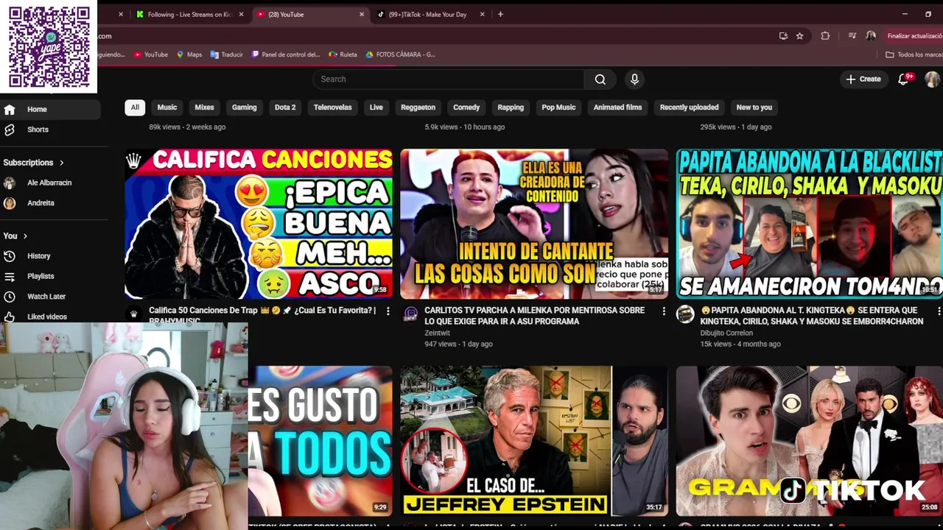
Task: Bookmark this page with the star icon
Action: 799,36
